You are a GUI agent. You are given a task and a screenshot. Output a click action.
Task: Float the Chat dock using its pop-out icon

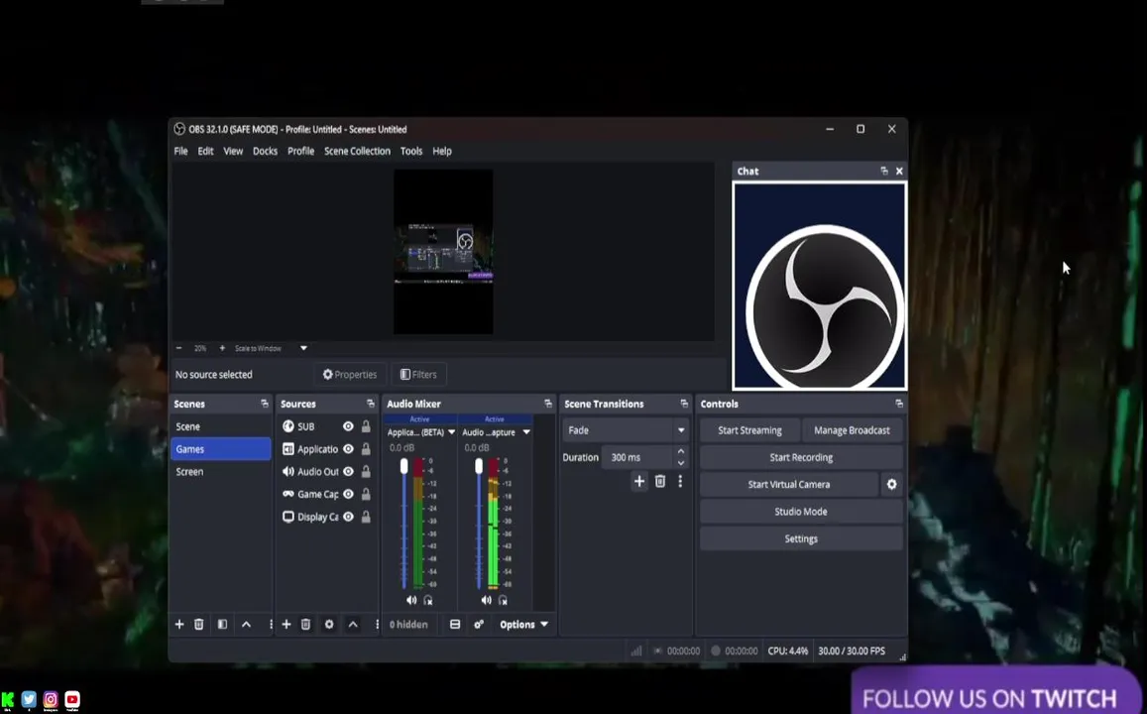(883, 171)
